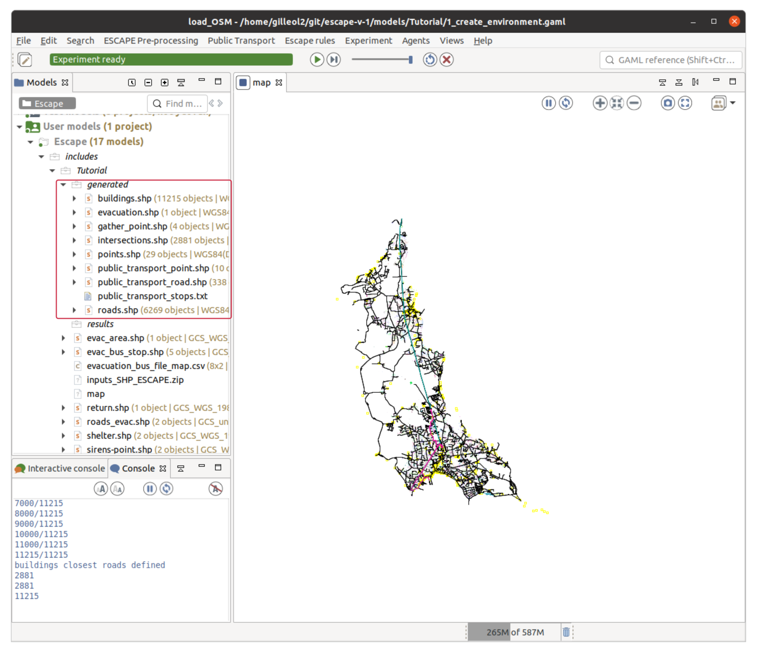Click the reload experiment icon
The width and height of the screenshot is (757, 653).
[x=430, y=59]
